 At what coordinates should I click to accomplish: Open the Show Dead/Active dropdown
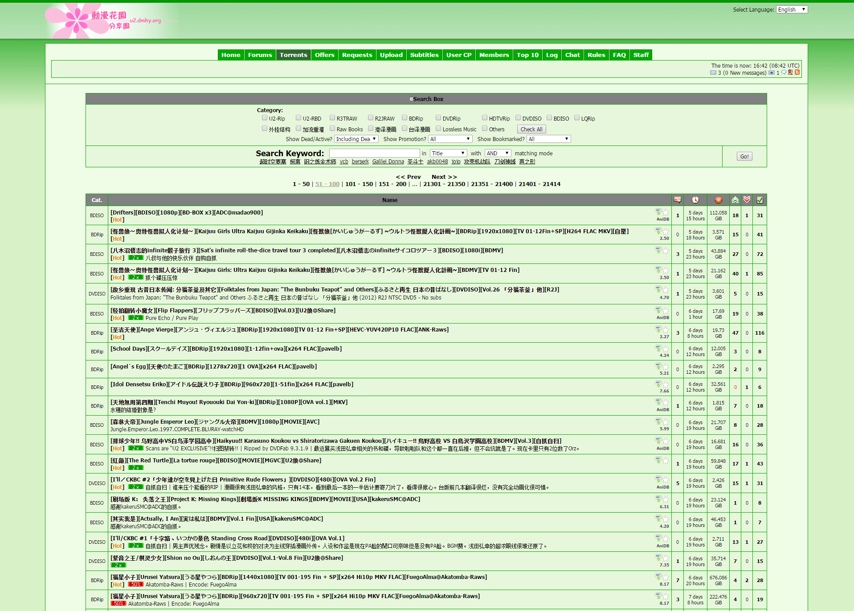(x=356, y=139)
